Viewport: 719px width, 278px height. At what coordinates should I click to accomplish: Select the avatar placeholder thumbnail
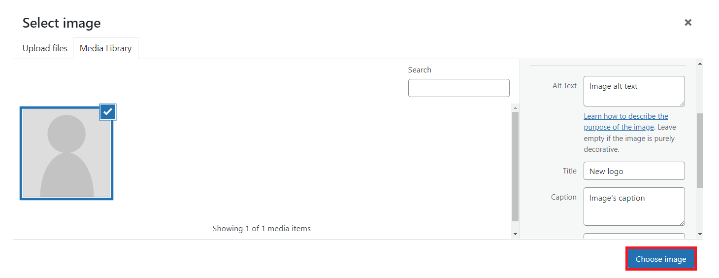66,153
